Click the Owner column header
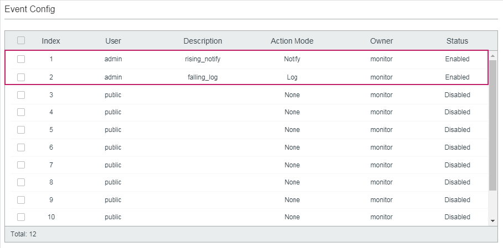The height and width of the screenshot is (248, 503). [x=381, y=41]
